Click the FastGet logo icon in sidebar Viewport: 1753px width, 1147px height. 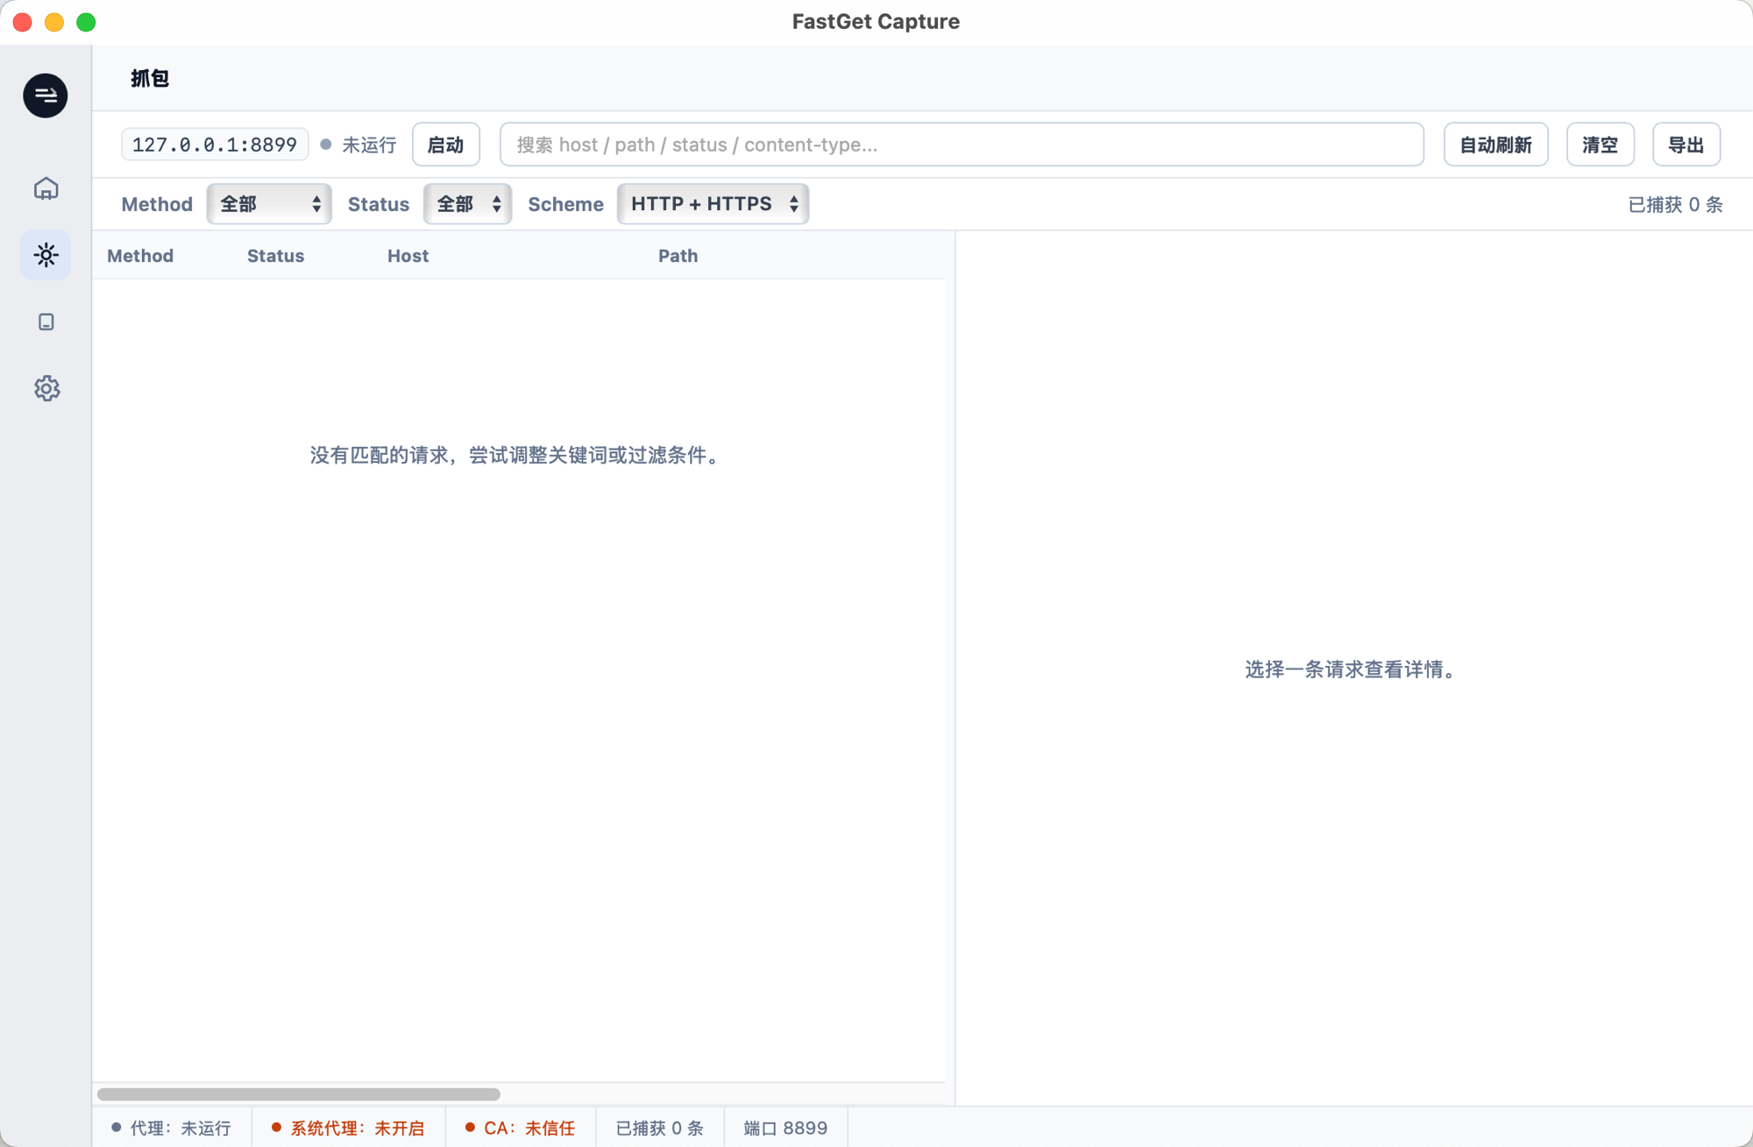[x=46, y=96]
